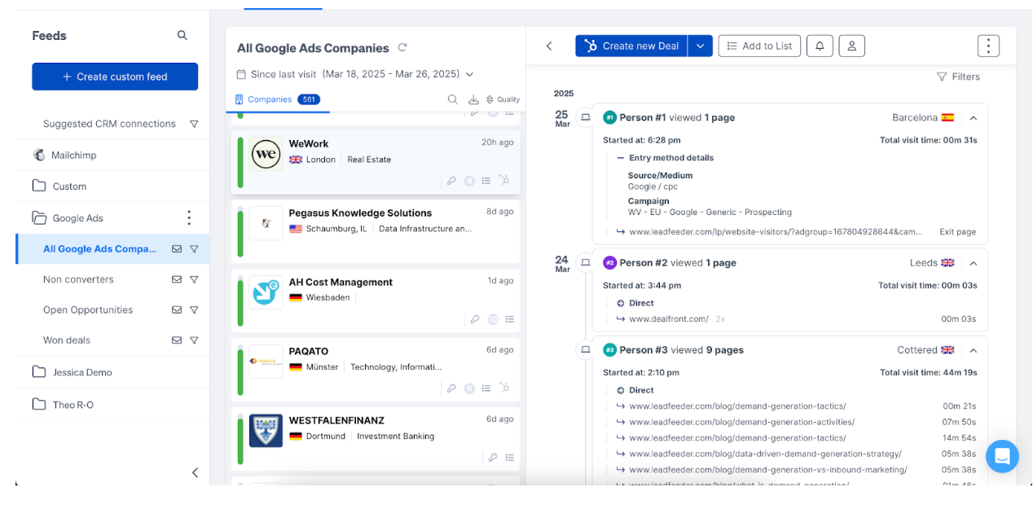Image resolution: width=1033 pixels, height=505 pixels.
Task: Click email icon for Open Opportunities
Action: point(177,310)
